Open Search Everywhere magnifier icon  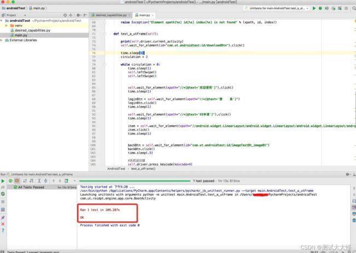click(354, 8)
